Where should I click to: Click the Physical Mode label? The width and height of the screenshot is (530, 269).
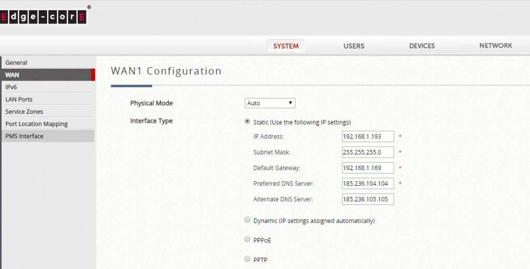(x=152, y=103)
